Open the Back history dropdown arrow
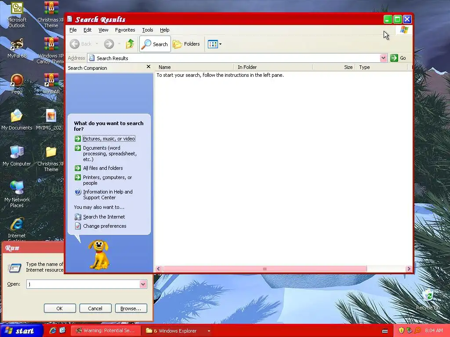450x337 pixels. [x=97, y=44]
